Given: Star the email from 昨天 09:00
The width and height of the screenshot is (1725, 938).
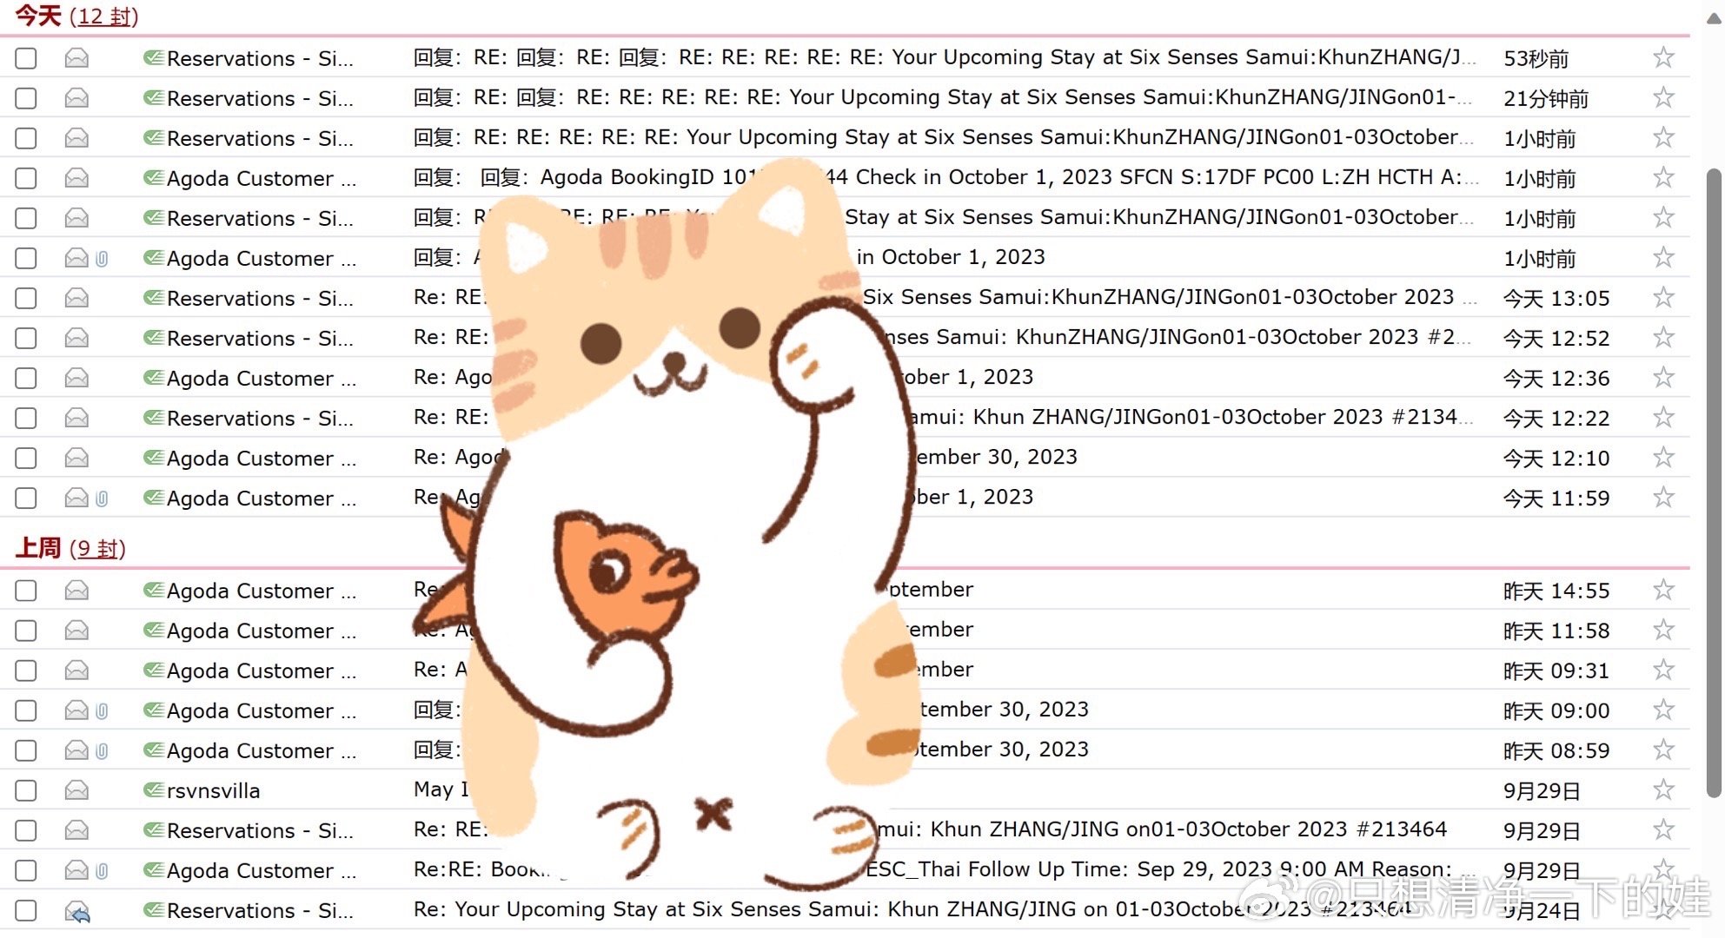Looking at the screenshot, I should [x=1663, y=710].
